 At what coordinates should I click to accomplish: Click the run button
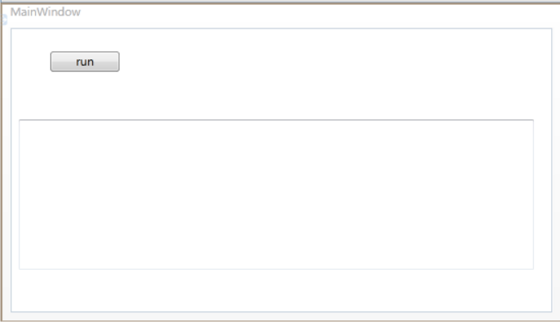85,62
